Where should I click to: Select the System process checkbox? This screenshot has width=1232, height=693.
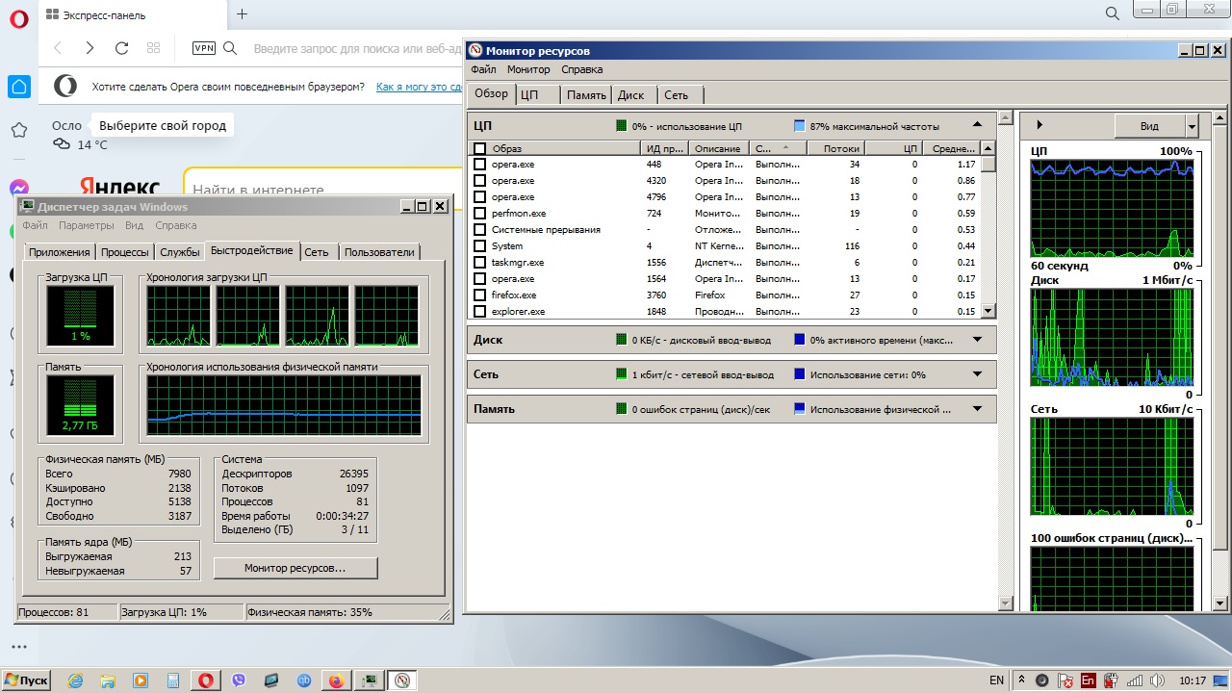[480, 246]
